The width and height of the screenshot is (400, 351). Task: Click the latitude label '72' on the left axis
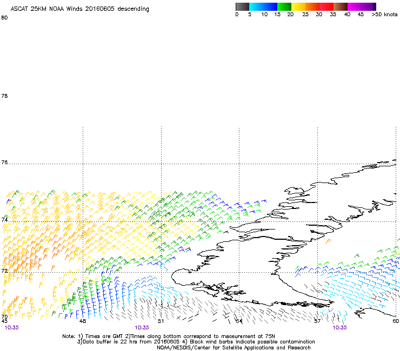[4, 271]
